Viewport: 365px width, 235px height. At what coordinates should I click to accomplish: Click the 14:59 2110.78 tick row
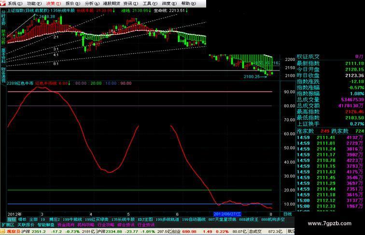(x=330, y=161)
